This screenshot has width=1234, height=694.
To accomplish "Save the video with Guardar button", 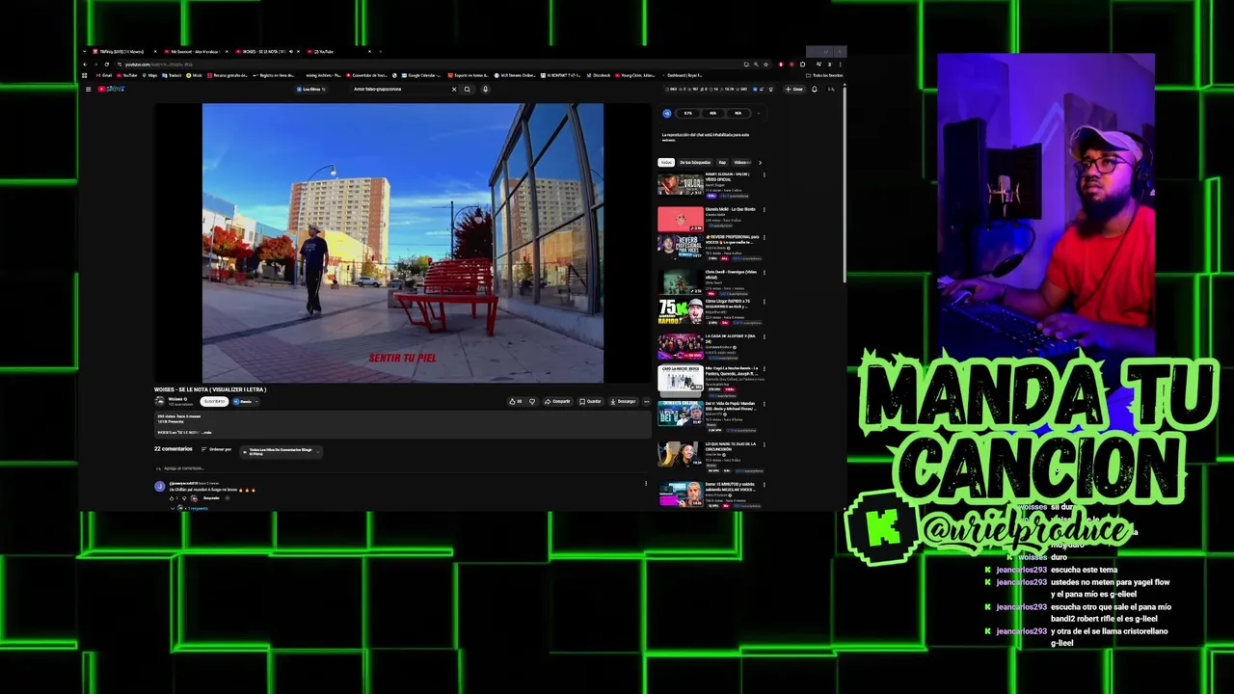I will pos(590,401).
